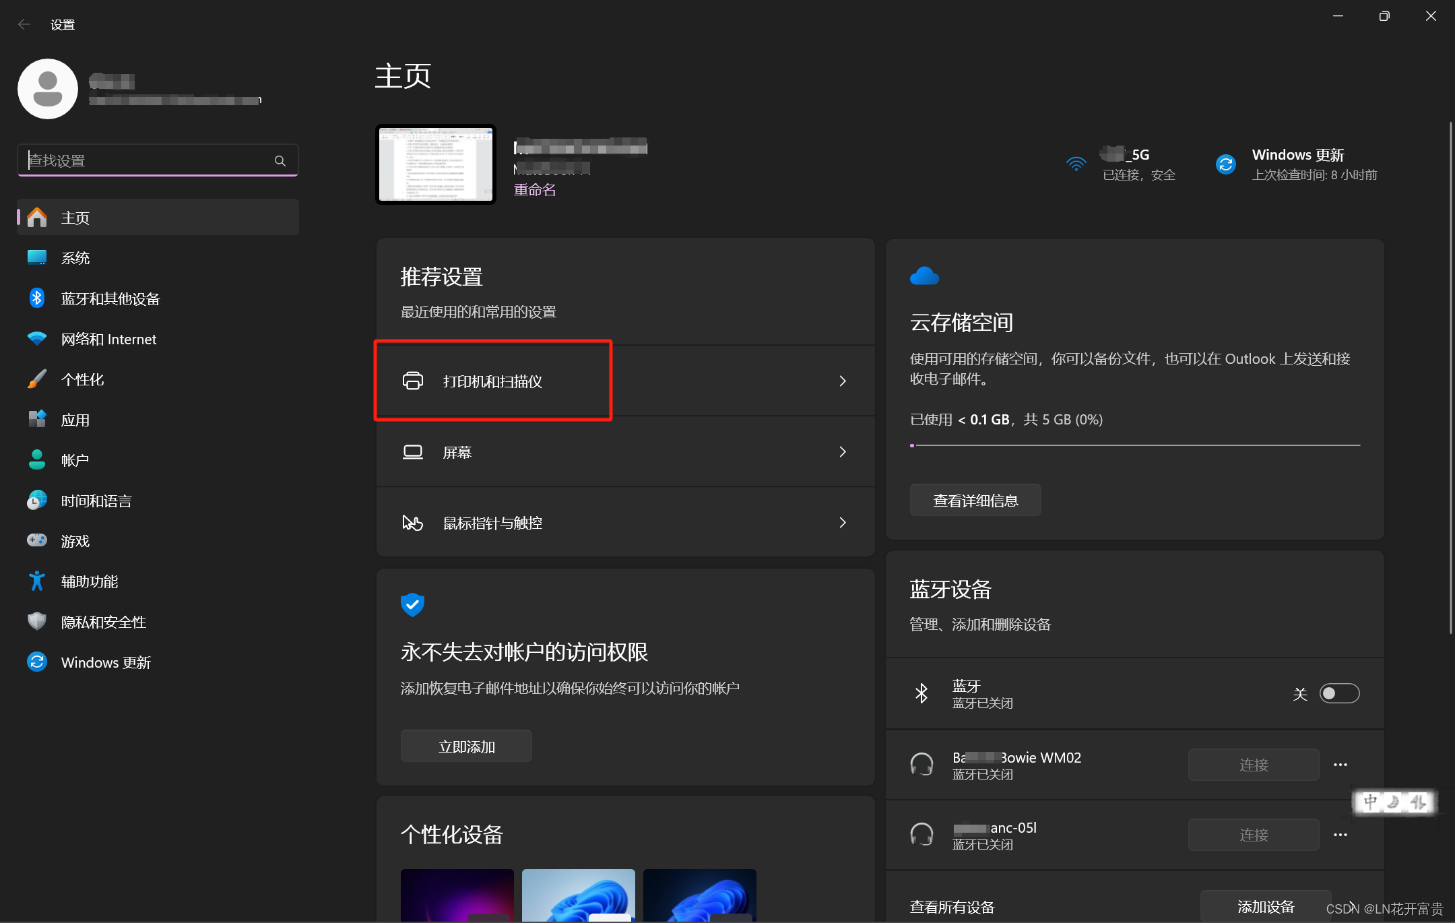The height and width of the screenshot is (923, 1455).
Task: Click the Windows 更新 sync icon at the top
Action: click(1226, 164)
